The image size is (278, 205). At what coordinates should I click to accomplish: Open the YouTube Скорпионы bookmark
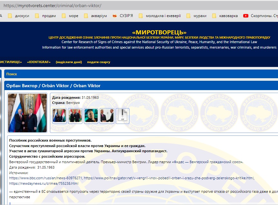point(261,16)
